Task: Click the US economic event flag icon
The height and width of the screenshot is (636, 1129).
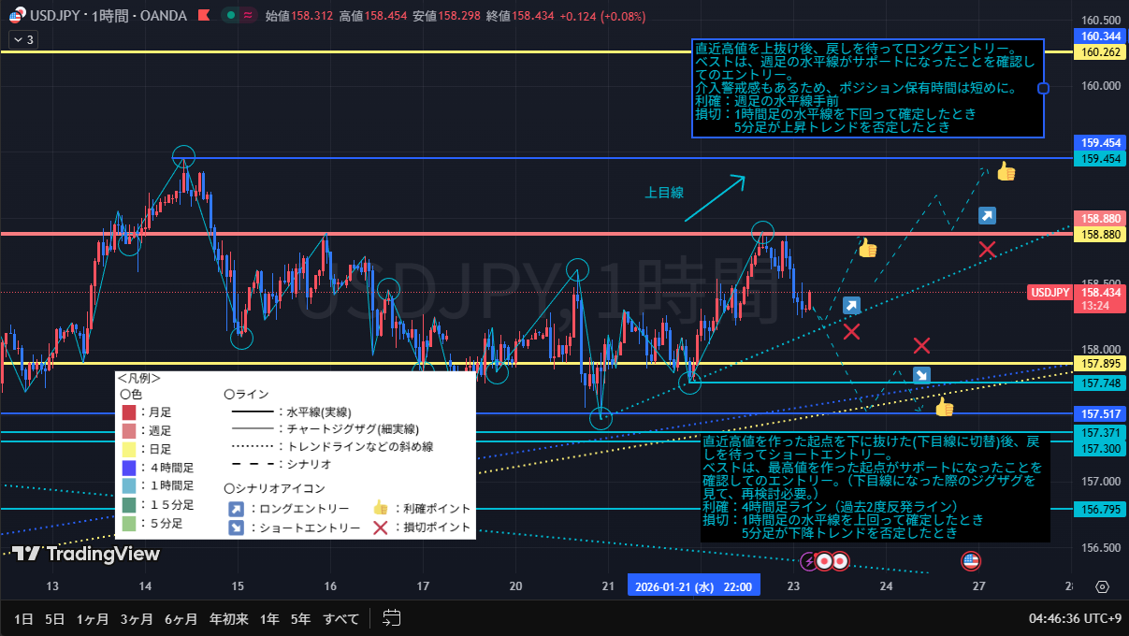Action: pos(970,561)
